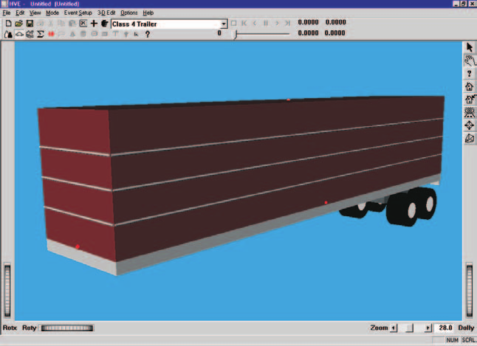The height and width of the screenshot is (346, 477).
Task: Click the plus add object icon
Action: 94,24
